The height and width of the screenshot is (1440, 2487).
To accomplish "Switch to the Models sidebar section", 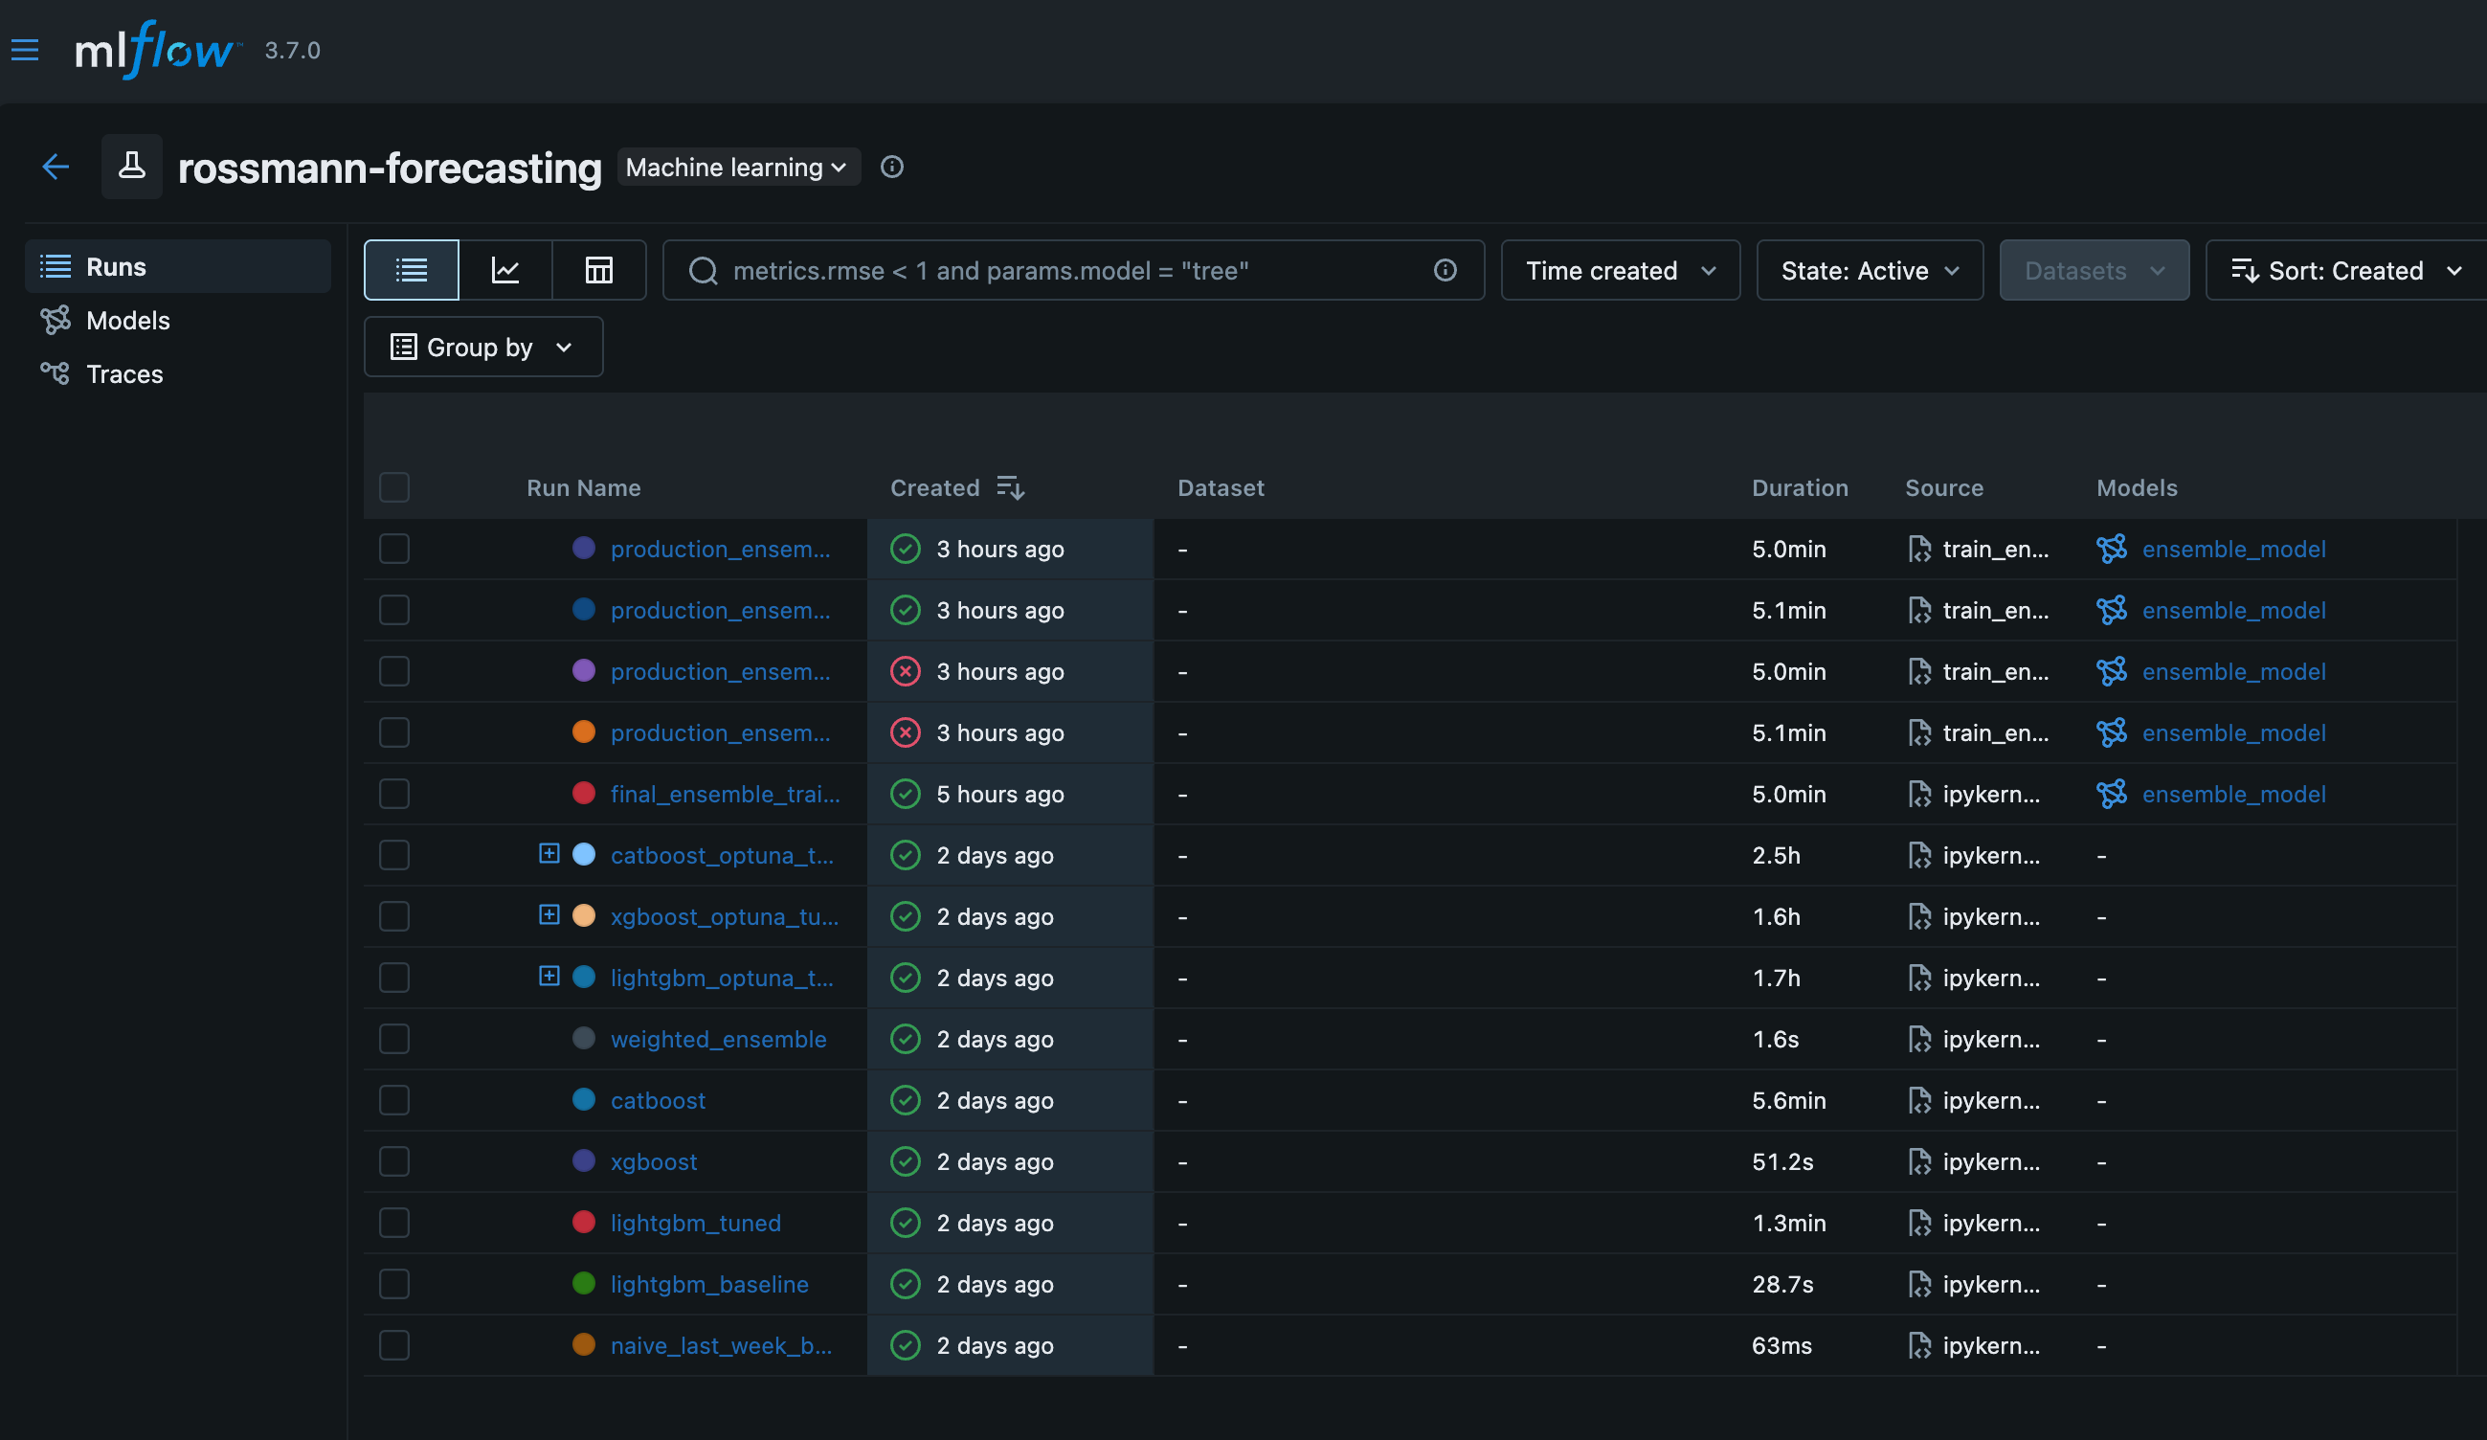I will [x=129, y=320].
